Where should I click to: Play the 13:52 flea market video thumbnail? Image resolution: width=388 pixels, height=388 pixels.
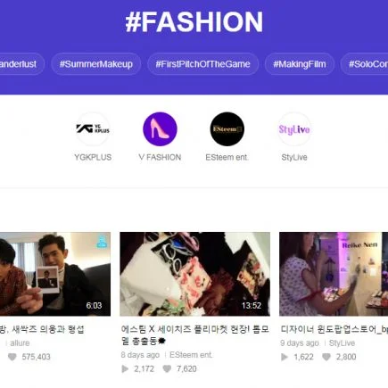pos(195,274)
